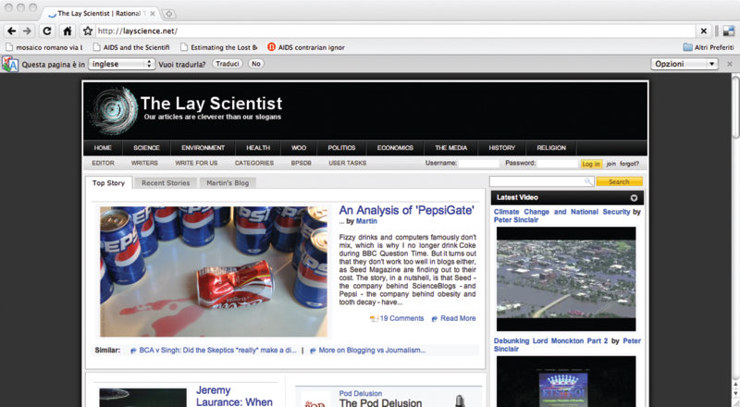Click the Google Translate icon in the translate bar
Screen dimensions: 740x407
click(9, 64)
